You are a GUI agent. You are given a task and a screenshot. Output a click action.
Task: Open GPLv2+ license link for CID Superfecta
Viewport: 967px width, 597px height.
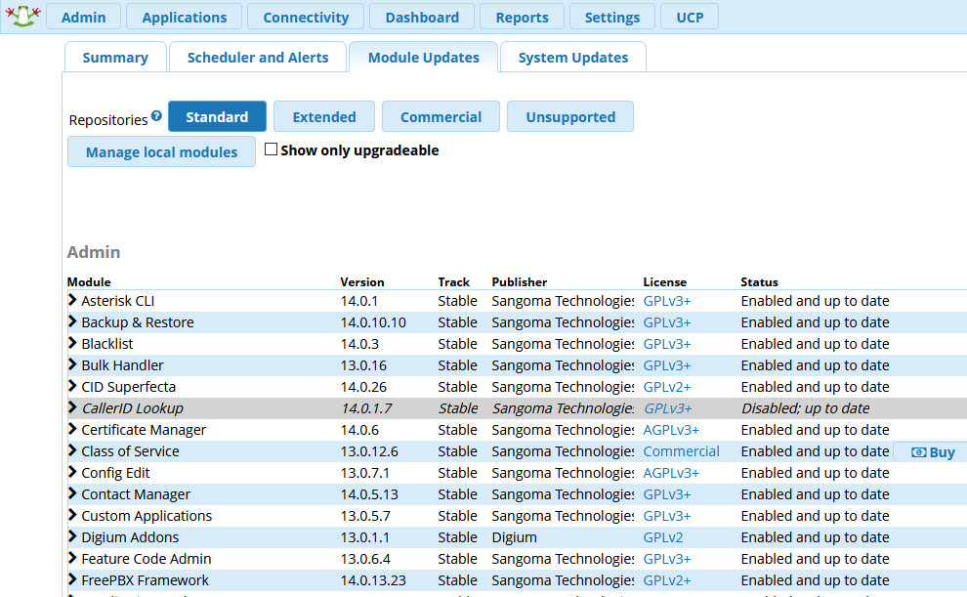[x=667, y=387]
